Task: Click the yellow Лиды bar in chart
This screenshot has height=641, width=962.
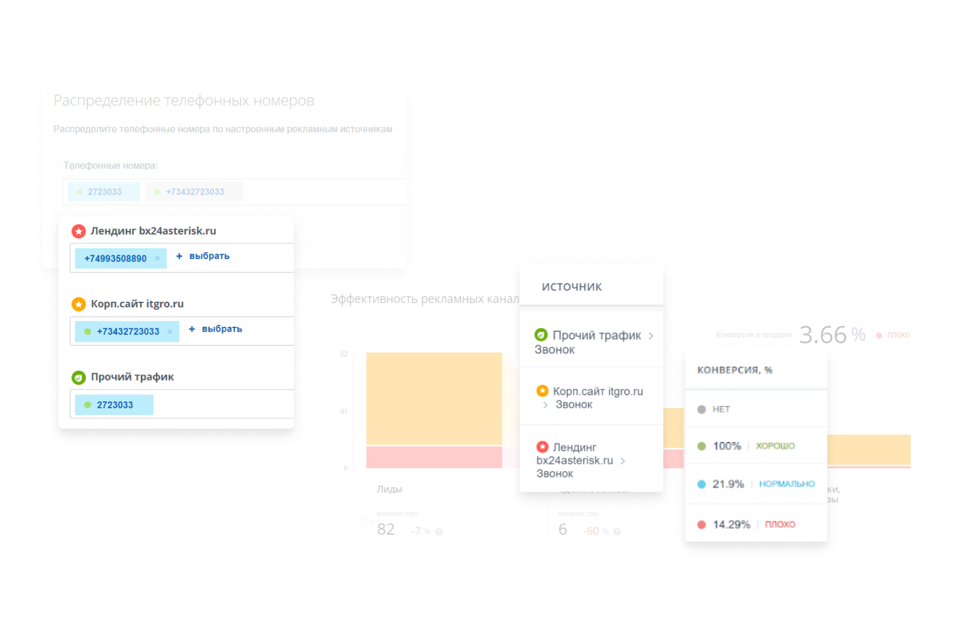Action: tap(434, 399)
